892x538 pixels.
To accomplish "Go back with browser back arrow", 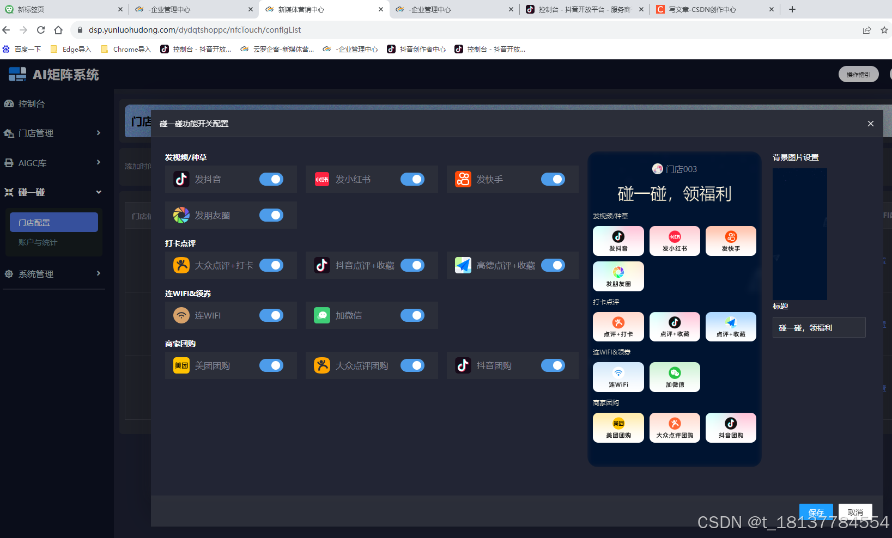I will point(7,30).
